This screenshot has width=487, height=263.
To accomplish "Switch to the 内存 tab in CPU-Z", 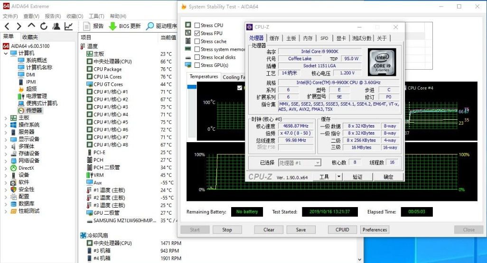I will [308, 38].
